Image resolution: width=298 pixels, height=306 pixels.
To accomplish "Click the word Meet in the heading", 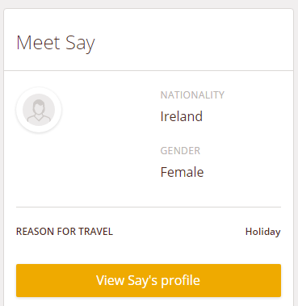I will [x=38, y=43].
